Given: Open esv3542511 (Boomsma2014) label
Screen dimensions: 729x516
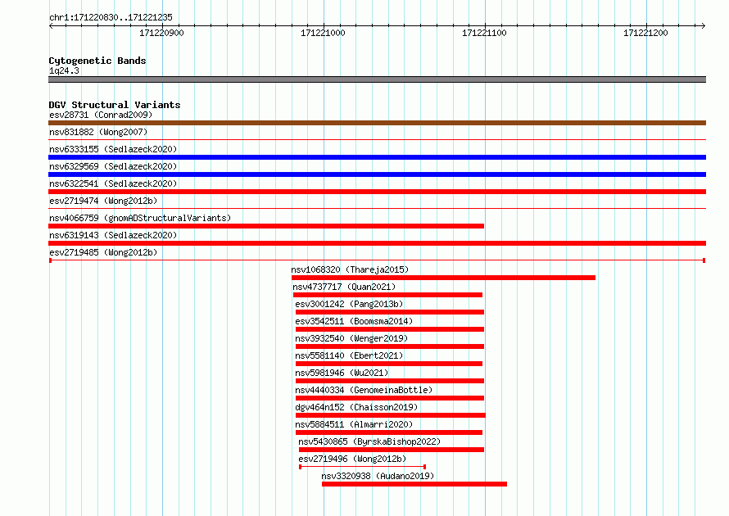Looking at the screenshot, I should click(x=354, y=321).
